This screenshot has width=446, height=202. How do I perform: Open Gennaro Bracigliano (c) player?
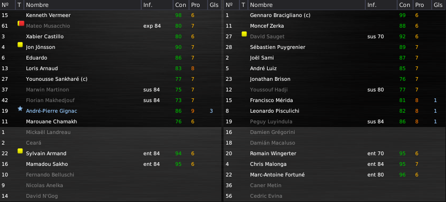pyautogui.click(x=280, y=15)
